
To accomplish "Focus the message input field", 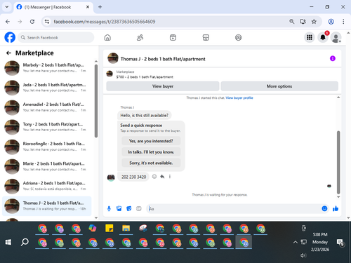I will click(234, 208).
